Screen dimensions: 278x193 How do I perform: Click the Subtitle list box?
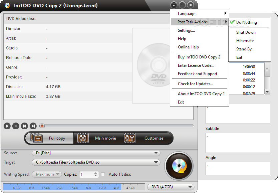coord(238,143)
